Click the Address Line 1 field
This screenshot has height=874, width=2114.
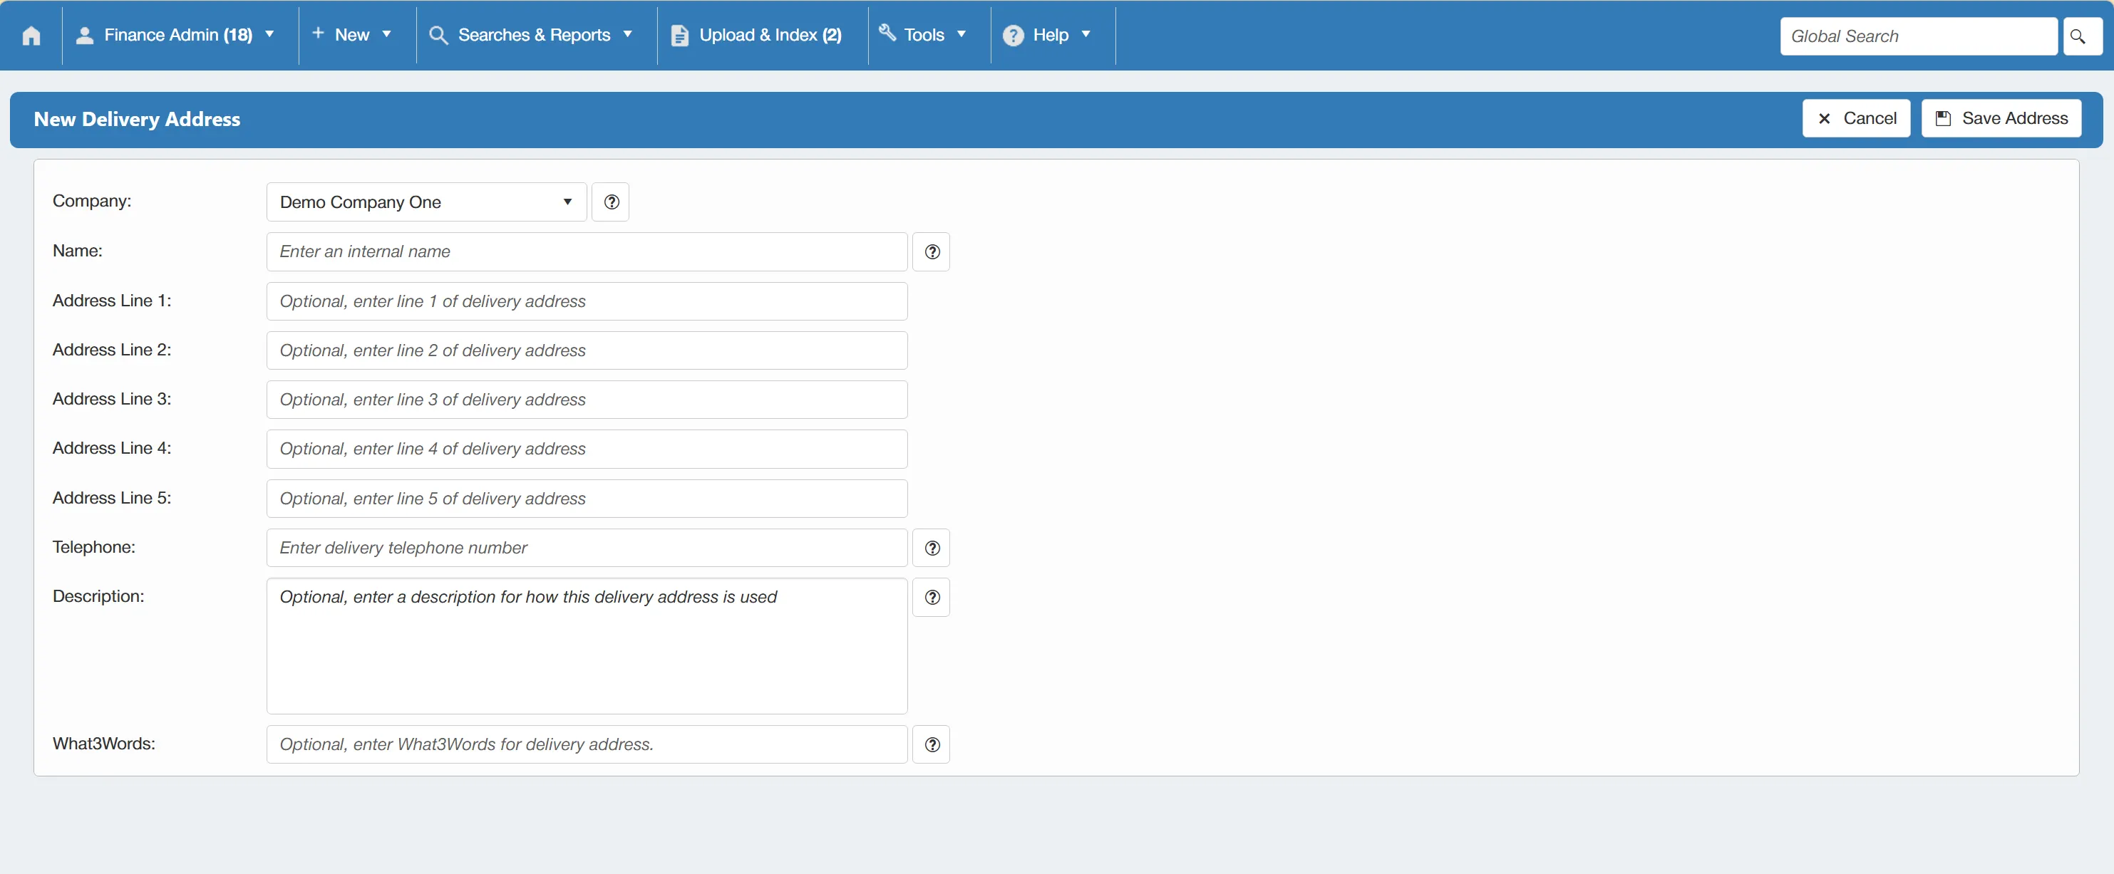coord(587,301)
